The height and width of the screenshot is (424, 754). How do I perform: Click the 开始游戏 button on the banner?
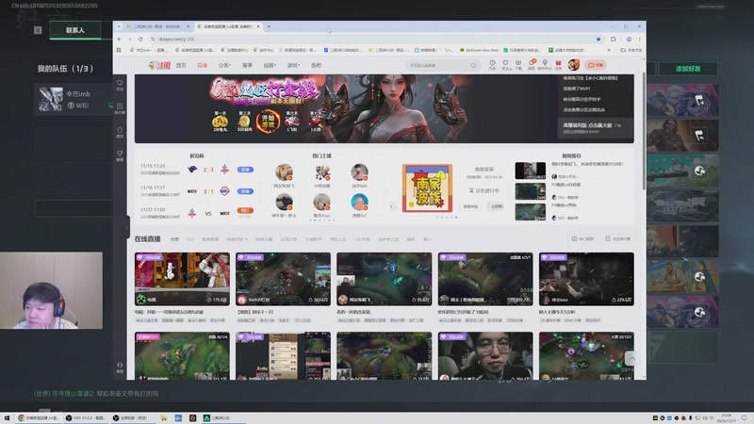[268, 122]
